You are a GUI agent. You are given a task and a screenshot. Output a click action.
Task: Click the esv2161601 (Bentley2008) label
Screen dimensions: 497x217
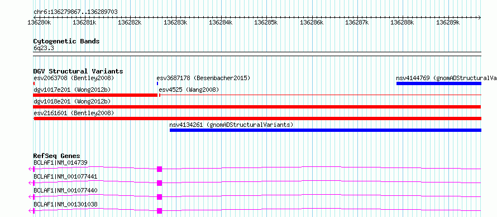click(x=74, y=113)
